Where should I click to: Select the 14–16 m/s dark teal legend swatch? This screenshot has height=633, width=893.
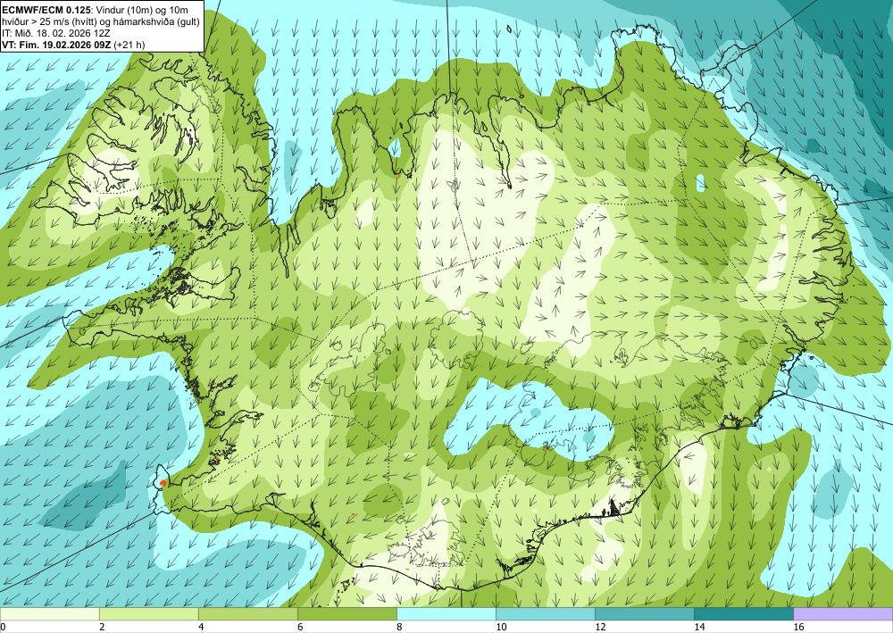744,614
